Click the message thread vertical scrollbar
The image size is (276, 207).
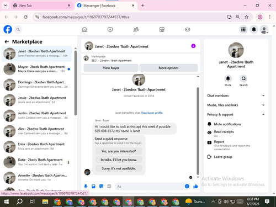coord(198,131)
